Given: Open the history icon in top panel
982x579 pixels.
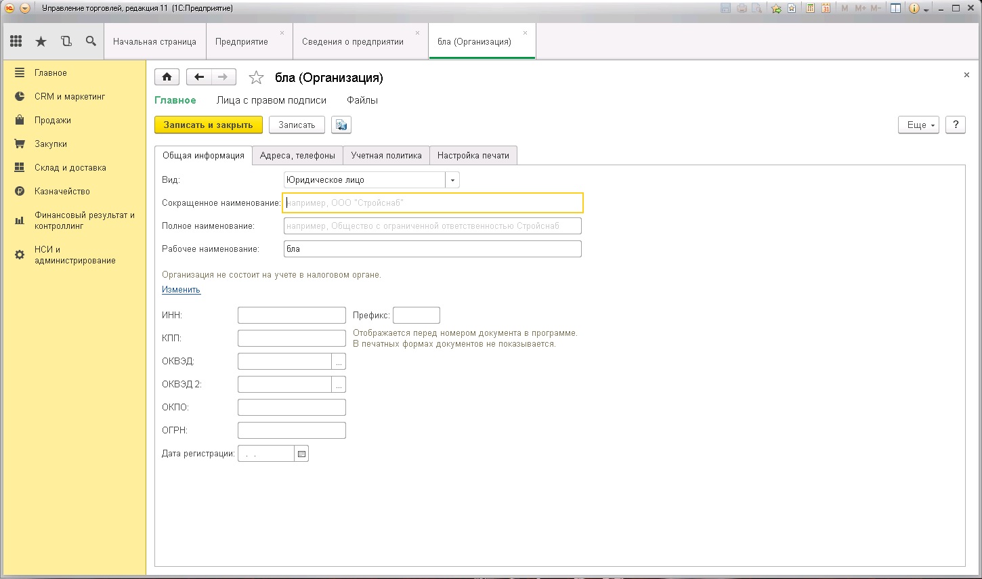Looking at the screenshot, I should point(66,41).
